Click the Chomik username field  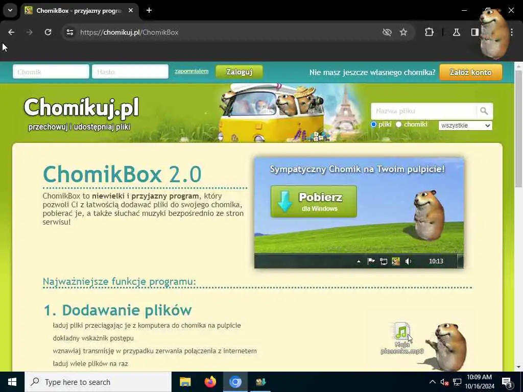(x=51, y=71)
